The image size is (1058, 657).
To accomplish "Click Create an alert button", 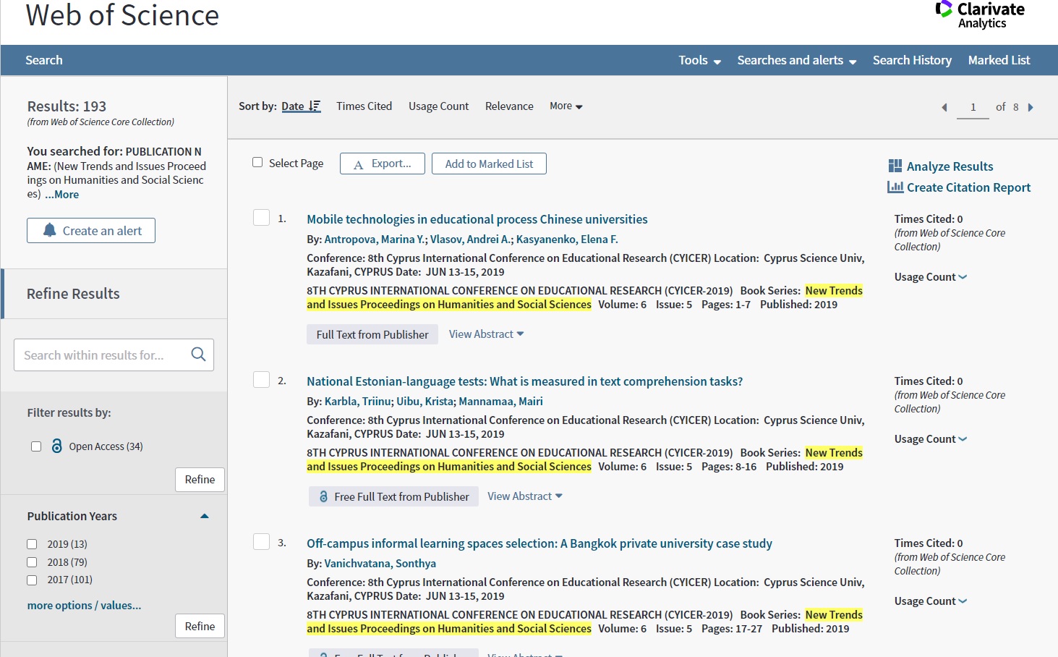I will point(91,230).
